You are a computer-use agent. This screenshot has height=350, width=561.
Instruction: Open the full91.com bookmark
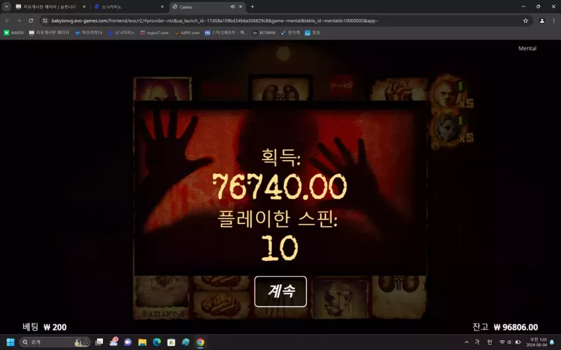[187, 32]
